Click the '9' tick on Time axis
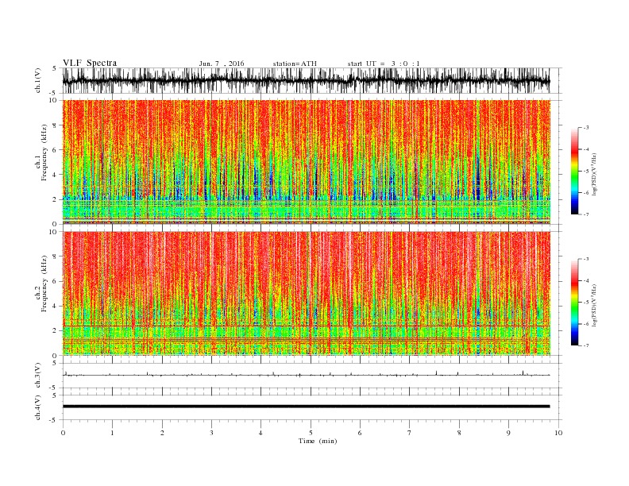629x486 pixels. [508, 433]
